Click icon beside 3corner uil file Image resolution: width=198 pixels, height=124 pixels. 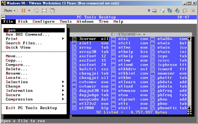pyautogui.click(x=74, y=39)
